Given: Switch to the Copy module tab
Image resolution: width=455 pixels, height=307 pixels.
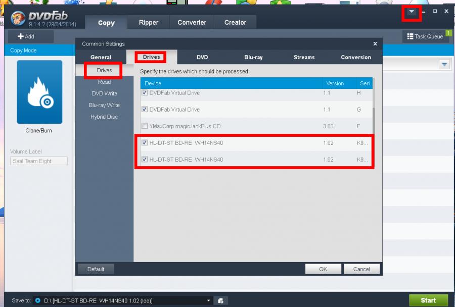Looking at the screenshot, I should [x=106, y=23].
